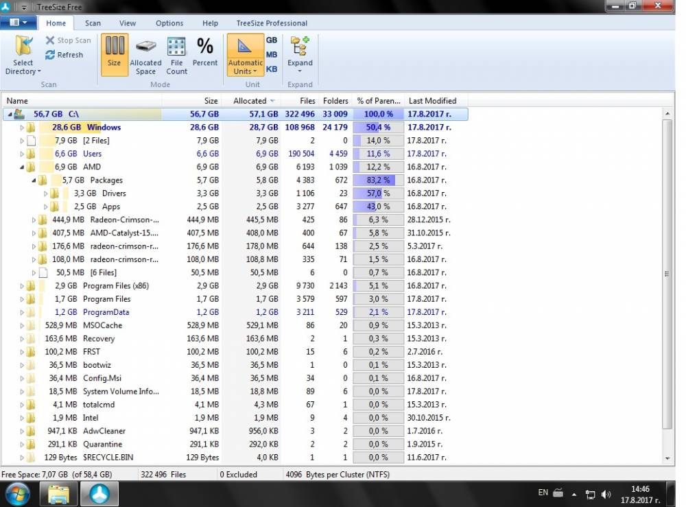Click the [2 Files] file icon

pos(31,141)
